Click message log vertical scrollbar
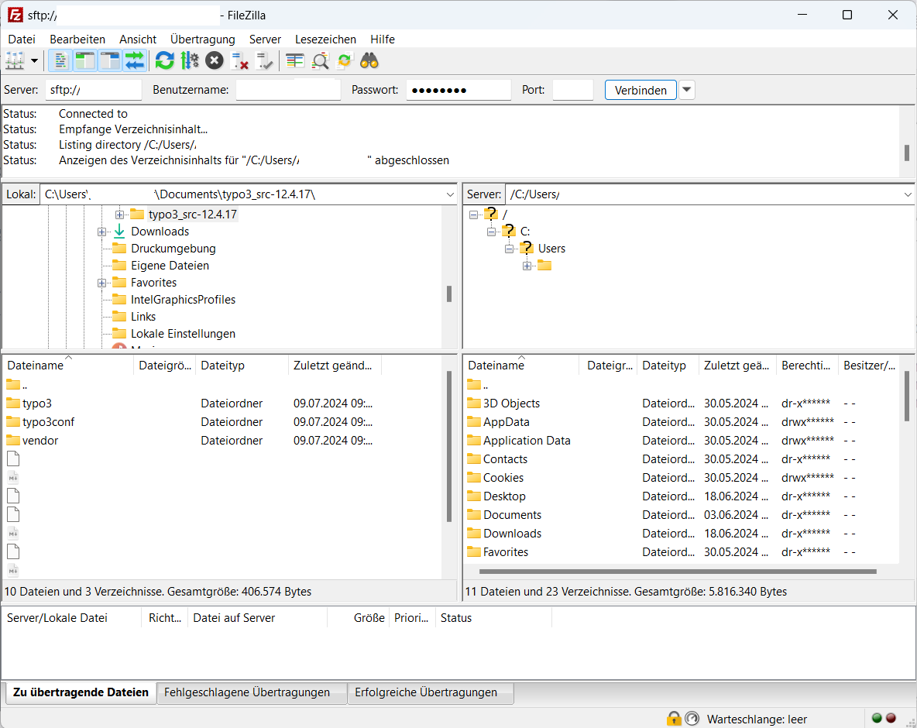 pyautogui.click(x=906, y=153)
